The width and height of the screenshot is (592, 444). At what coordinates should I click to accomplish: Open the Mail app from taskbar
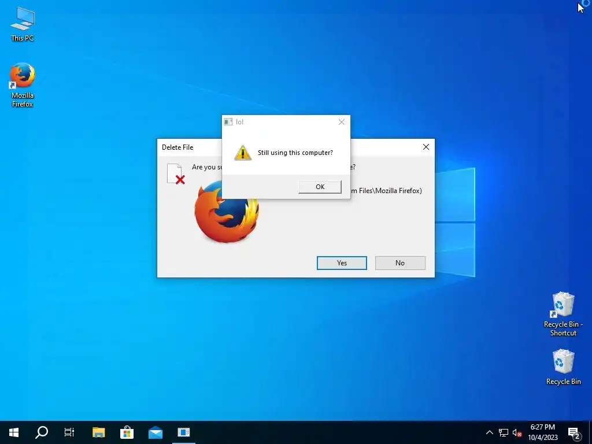pos(155,432)
